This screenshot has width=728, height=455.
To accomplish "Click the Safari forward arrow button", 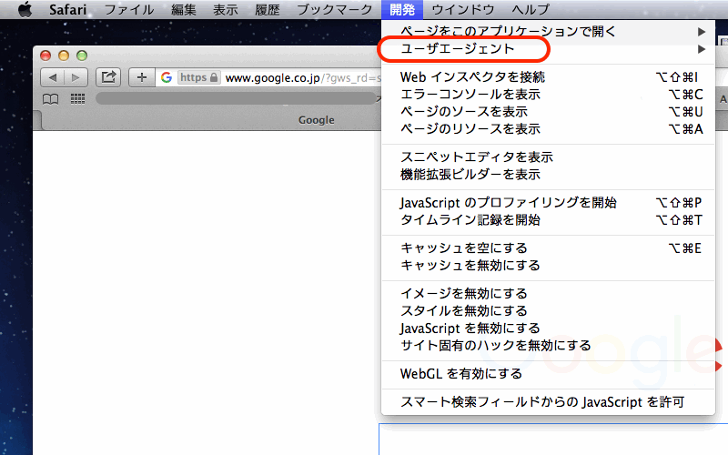I will (76, 77).
